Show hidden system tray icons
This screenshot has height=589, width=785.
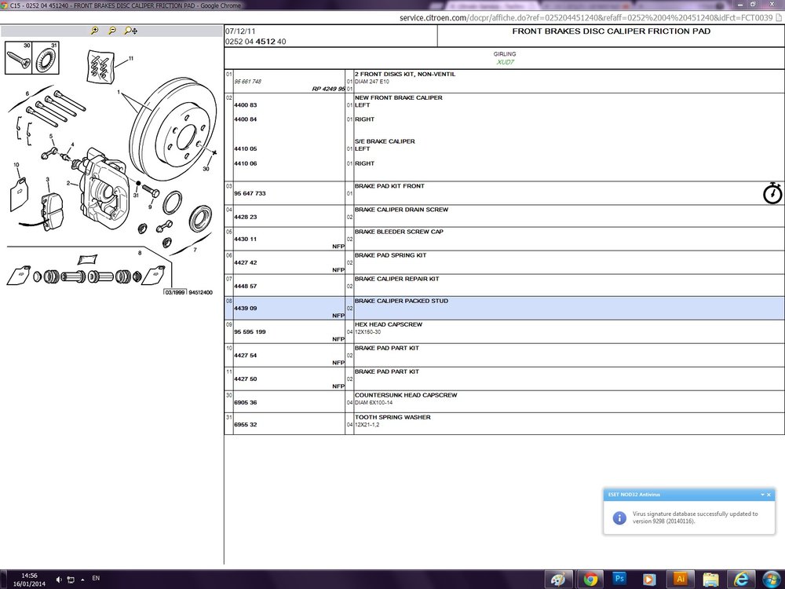(82, 580)
